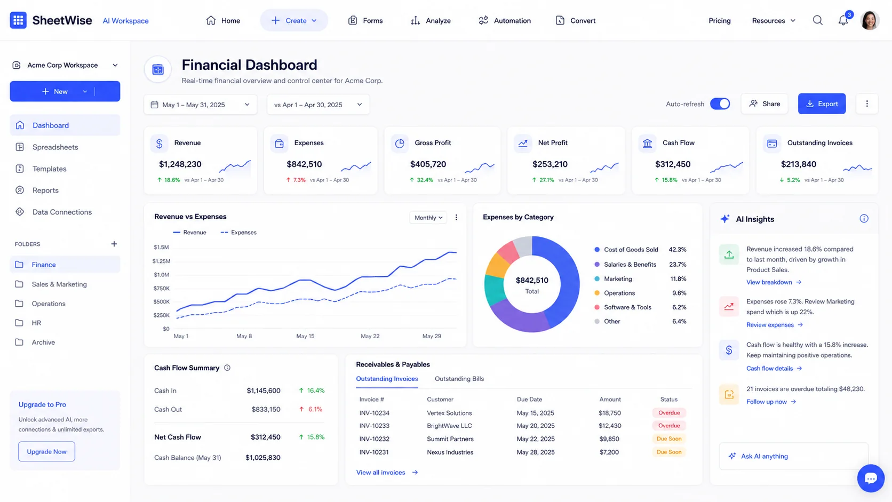This screenshot has height=502, width=892.
Task: Click the AI Insights sparkle icon
Action: (x=725, y=219)
